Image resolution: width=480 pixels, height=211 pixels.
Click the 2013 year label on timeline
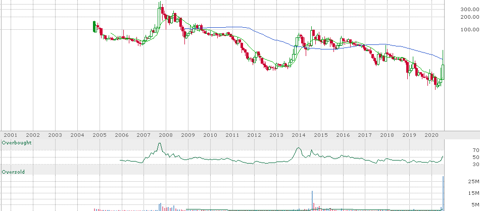(x=277, y=135)
